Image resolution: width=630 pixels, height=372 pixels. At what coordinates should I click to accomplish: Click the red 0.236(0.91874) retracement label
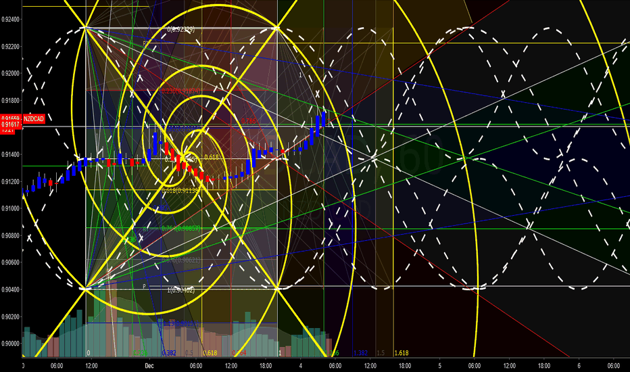180,91
